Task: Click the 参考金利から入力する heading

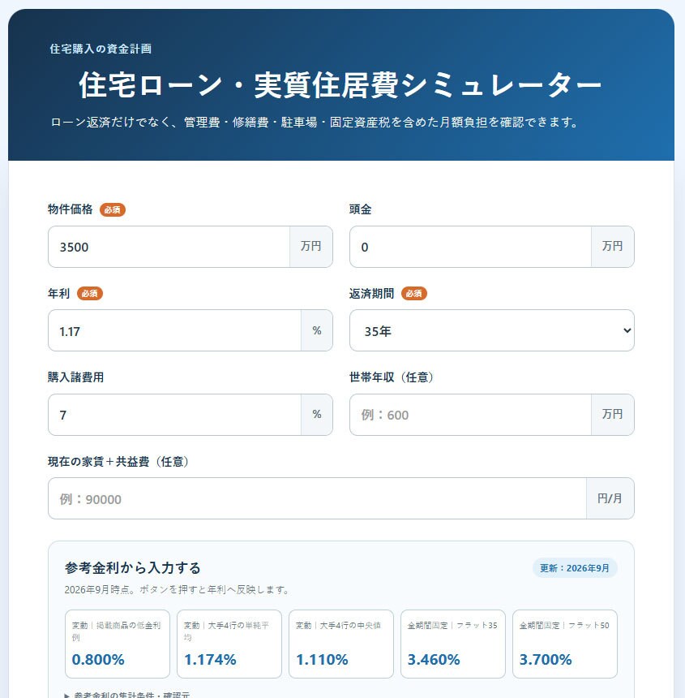Action: pyautogui.click(x=132, y=567)
